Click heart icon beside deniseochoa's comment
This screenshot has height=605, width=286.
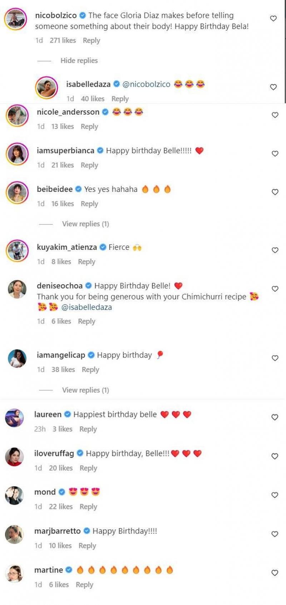pyautogui.click(x=275, y=289)
